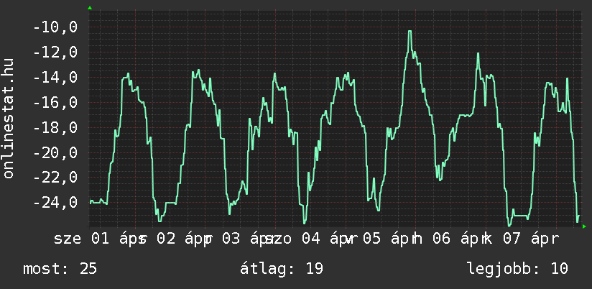Click the -14,0 Y-axis label
The height and width of the screenshot is (289, 592).
(x=55, y=78)
